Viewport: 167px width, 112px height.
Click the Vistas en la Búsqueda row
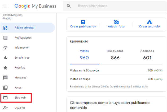tap(116, 71)
